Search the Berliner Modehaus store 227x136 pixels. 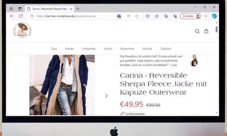tap(197, 31)
